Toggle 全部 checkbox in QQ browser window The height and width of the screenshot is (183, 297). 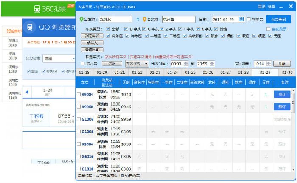pos(29,71)
